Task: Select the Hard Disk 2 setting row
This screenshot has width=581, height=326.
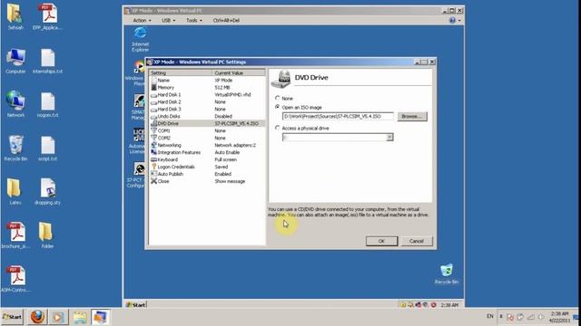Action: click(207, 102)
